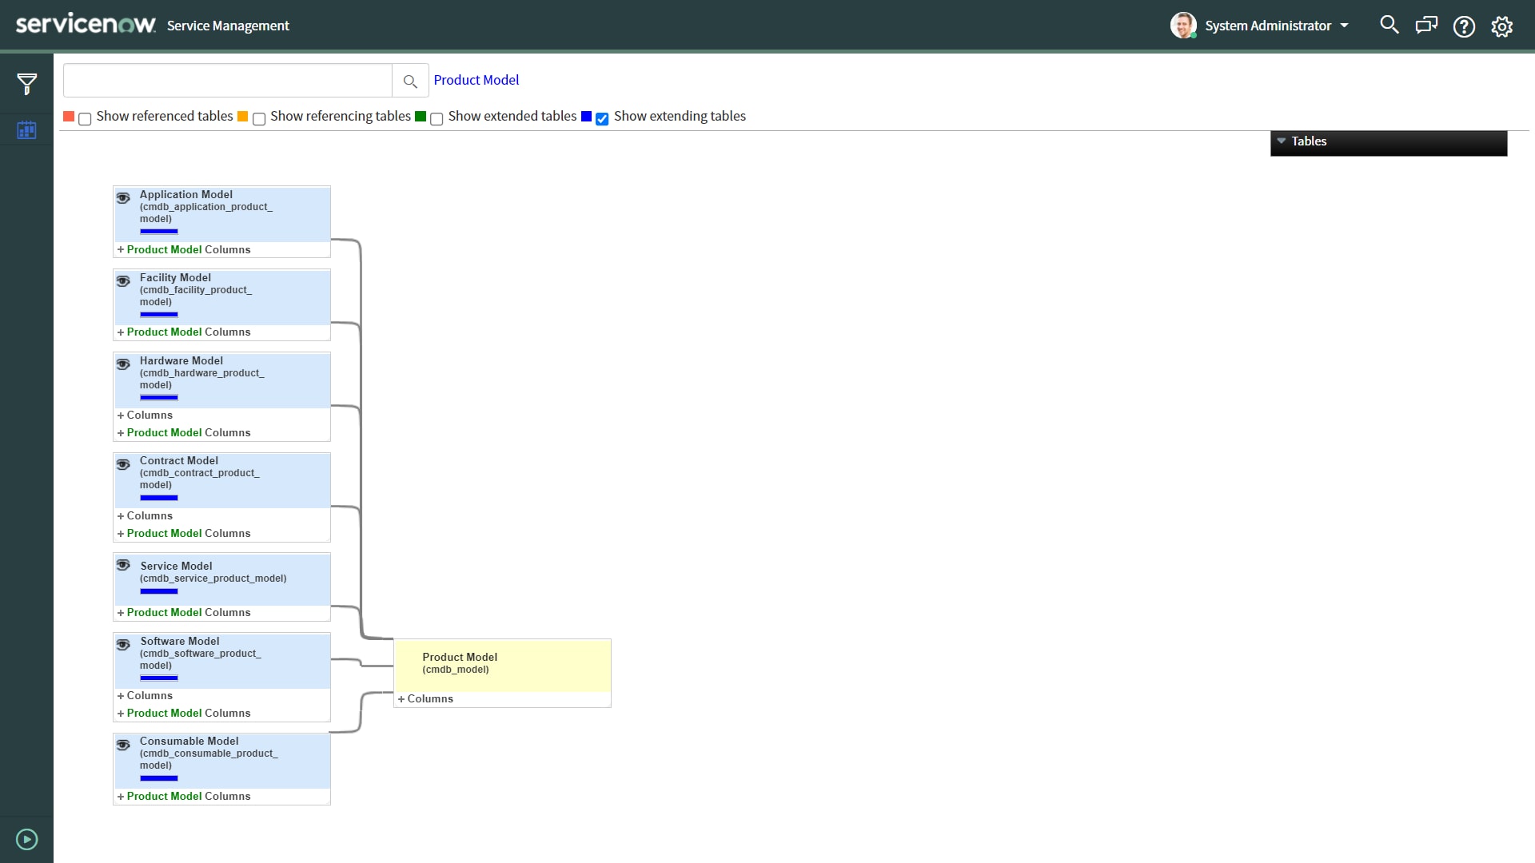Click the green swatch next to Show extended tables
This screenshot has width=1535, height=863.
(x=421, y=116)
